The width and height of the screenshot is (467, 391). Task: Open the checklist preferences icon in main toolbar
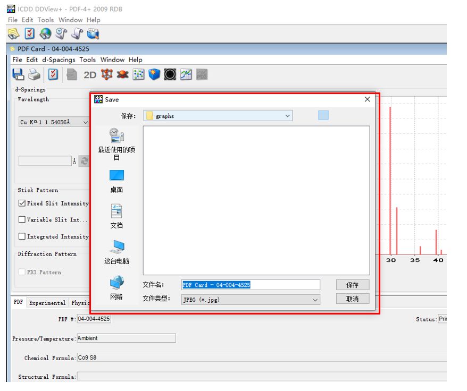29,33
